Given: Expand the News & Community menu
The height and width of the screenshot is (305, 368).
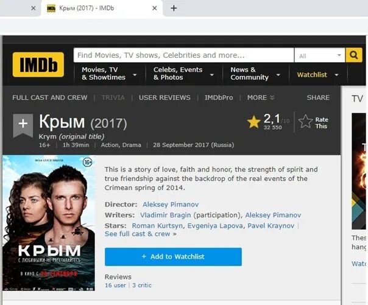Looking at the screenshot, I should [x=255, y=74].
